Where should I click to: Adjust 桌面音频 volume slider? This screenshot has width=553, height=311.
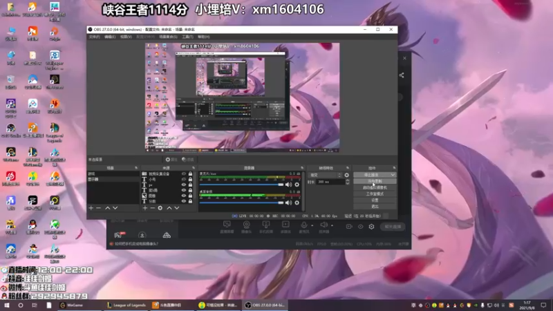point(241,202)
